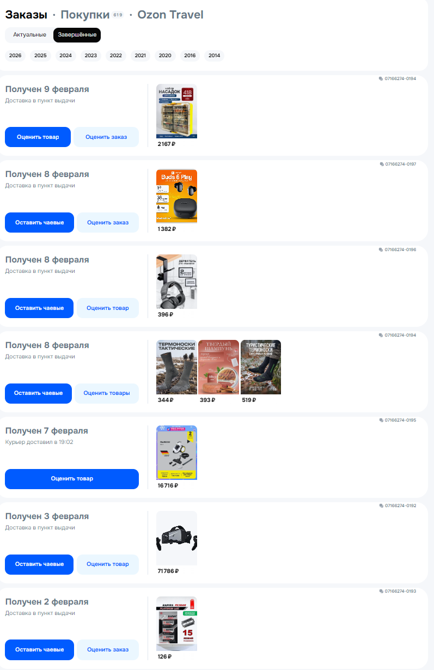The width and height of the screenshot is (434, 670).
Task: Click Оценить товары for the socks order
Action: point(107,393)
